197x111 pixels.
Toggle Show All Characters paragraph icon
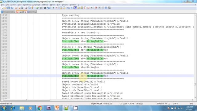click(72, 8)
